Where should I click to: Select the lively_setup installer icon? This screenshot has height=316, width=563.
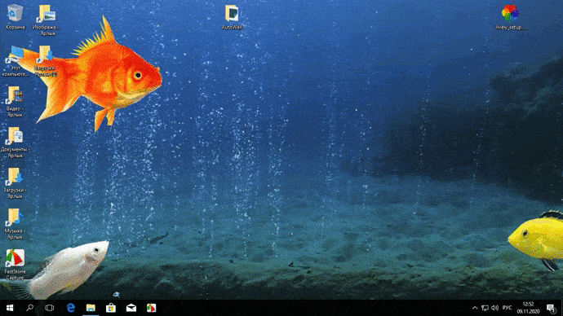[x=510, y=17]
